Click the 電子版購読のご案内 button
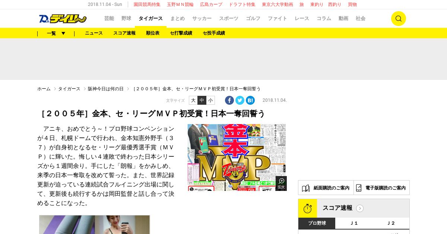This screenshot has height=234, width=447. (382, 188)
